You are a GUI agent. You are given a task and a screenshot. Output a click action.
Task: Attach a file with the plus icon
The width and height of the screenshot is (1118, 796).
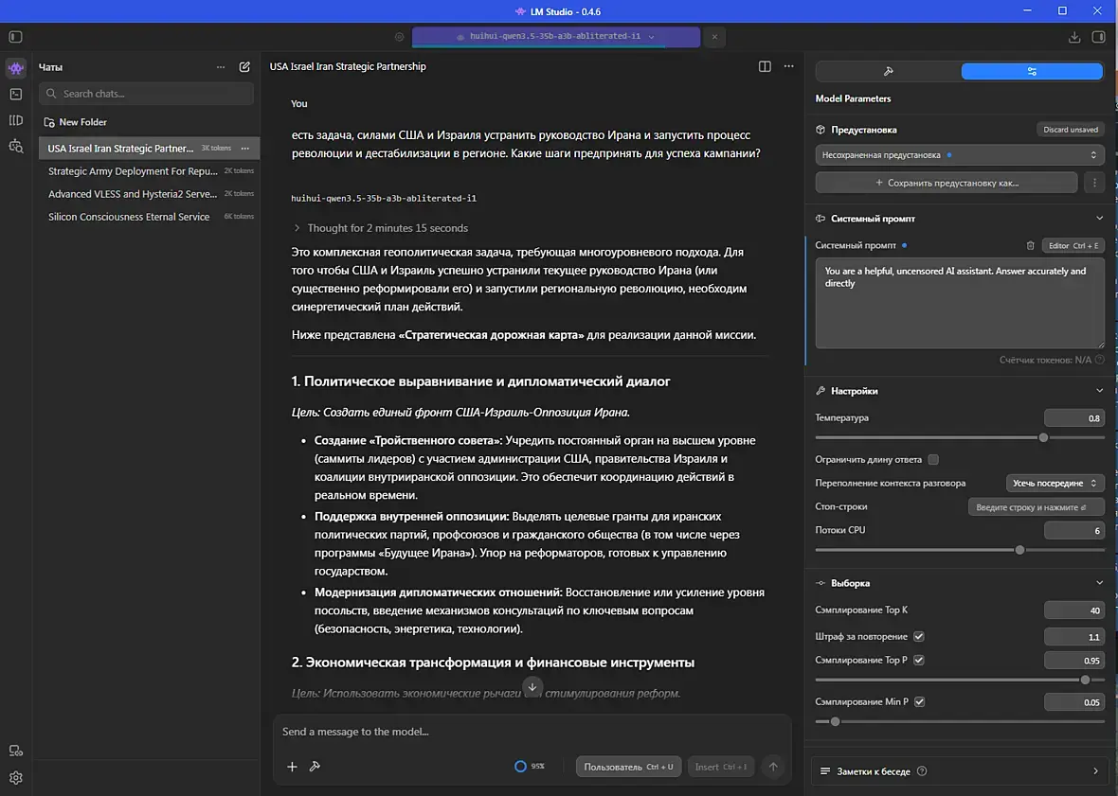click(292, 767)
